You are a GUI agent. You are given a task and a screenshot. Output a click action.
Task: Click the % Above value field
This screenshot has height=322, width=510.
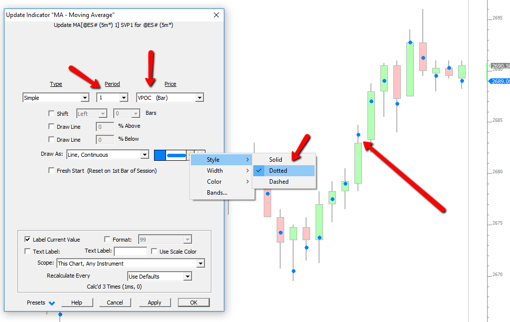point(105,127)
